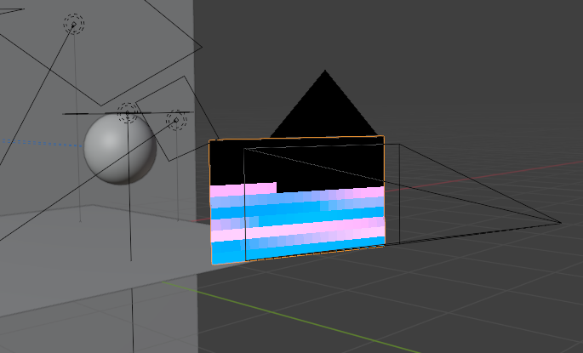Select the black cone behind the striped plane

[x=324, y=103]
